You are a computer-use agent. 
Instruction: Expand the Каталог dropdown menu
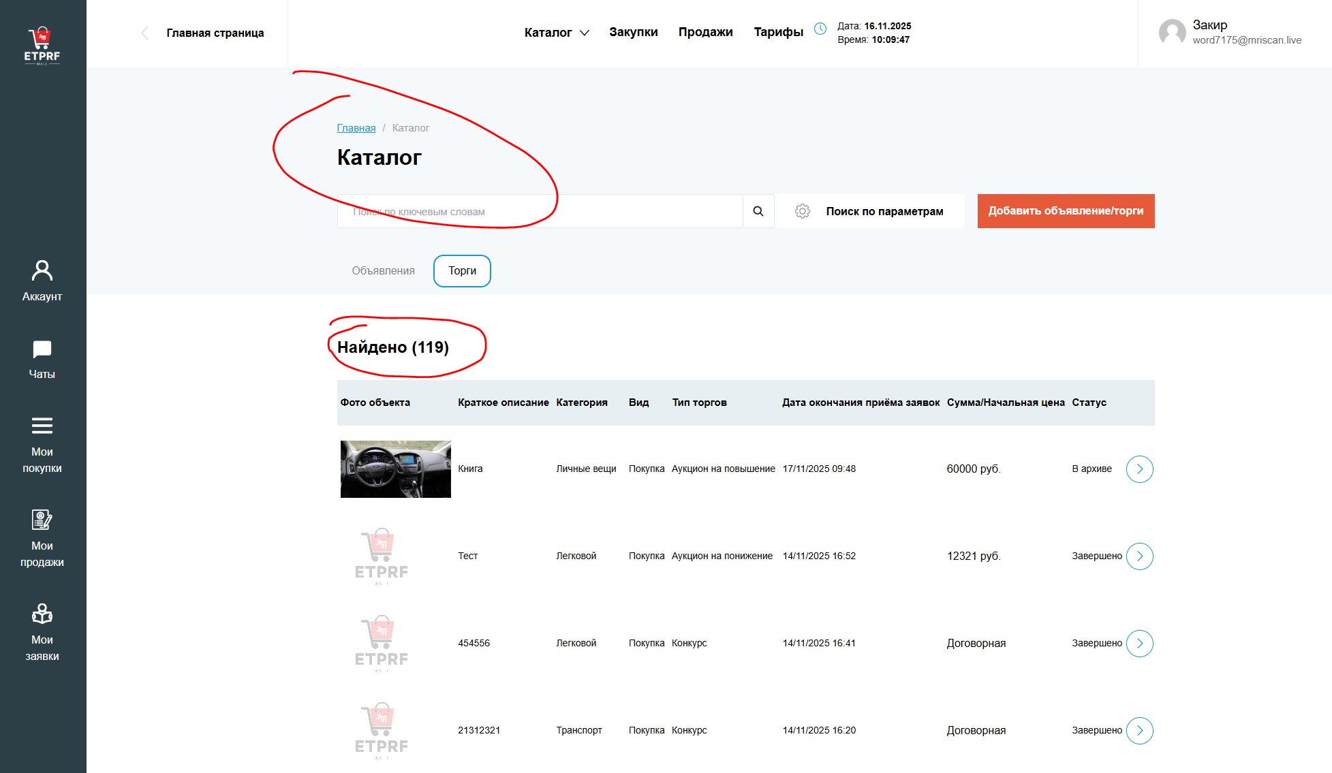click(x=557, y=32)
